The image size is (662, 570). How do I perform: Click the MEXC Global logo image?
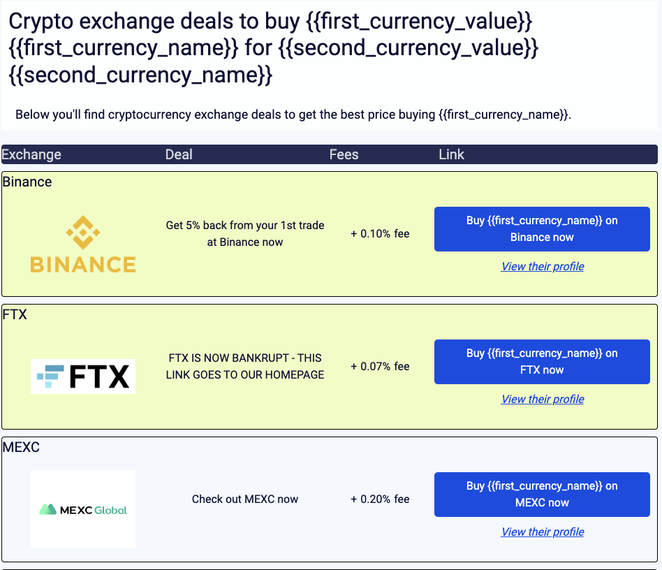coord(82,509)
